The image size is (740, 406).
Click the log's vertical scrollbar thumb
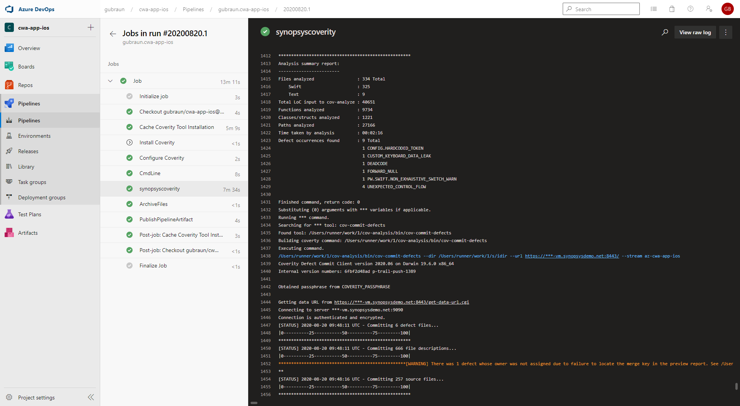736,386
